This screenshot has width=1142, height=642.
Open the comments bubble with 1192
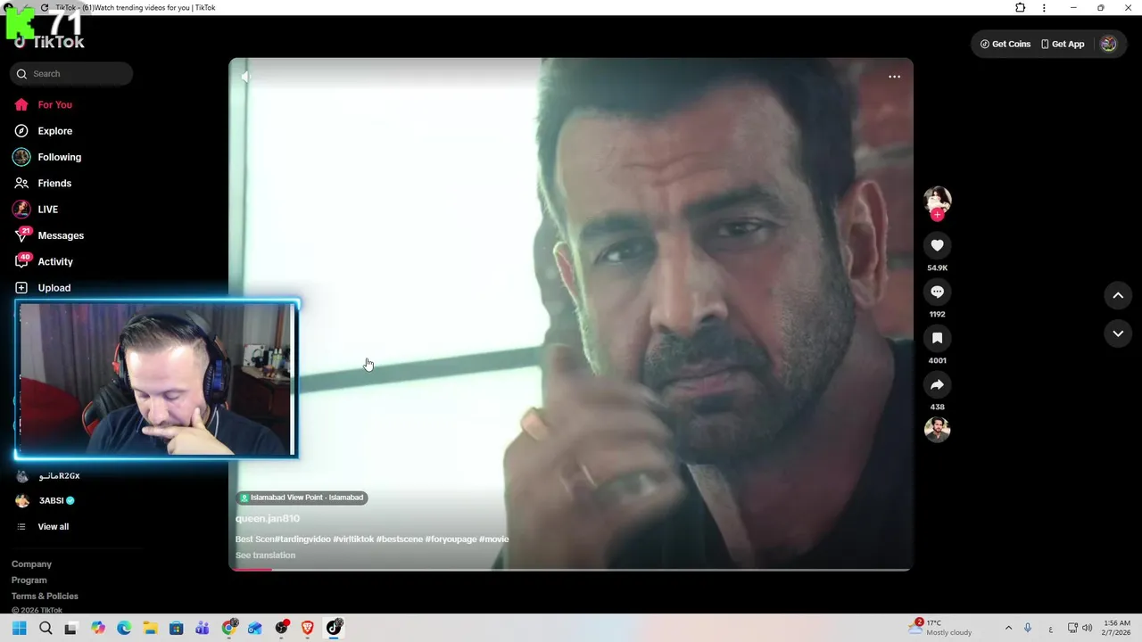coord(937,292)
